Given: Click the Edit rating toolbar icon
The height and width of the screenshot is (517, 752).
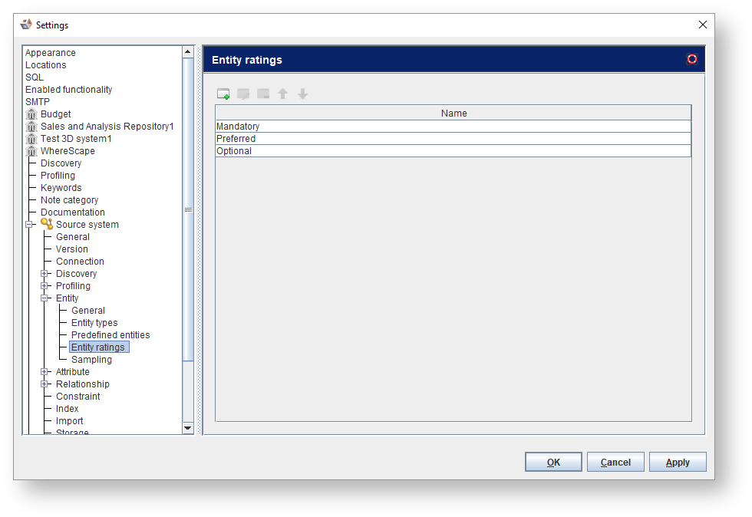Looking at the screenshot, I should tap(244, 94).
